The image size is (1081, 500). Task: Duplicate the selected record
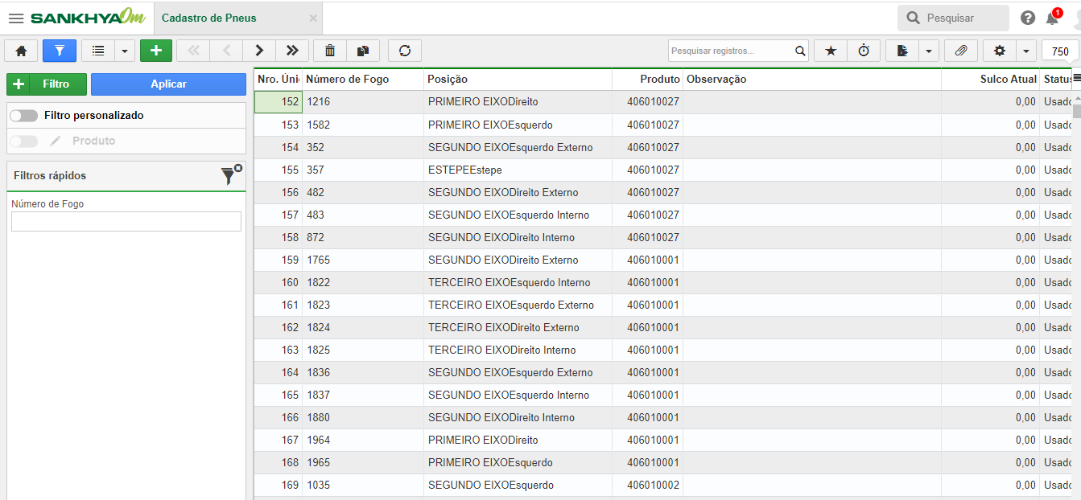tap(363, 51)
